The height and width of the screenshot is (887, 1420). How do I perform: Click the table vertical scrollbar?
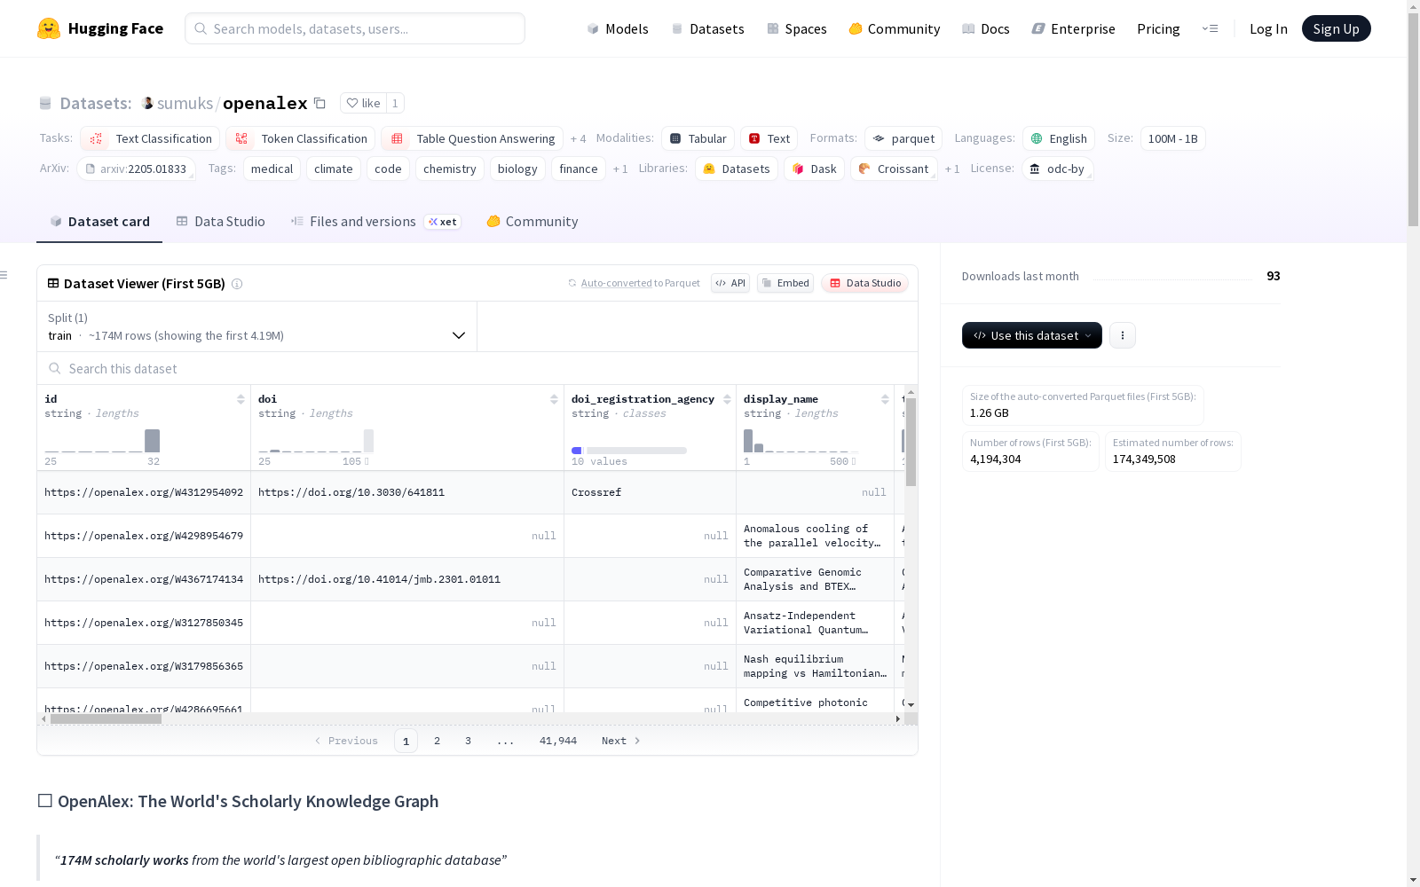pyautogui.click(x=911, y=442)
